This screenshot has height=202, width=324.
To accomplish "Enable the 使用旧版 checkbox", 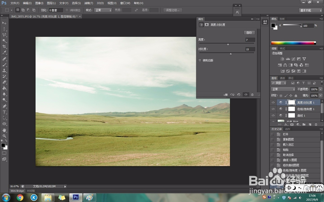I will pos(200,60).
